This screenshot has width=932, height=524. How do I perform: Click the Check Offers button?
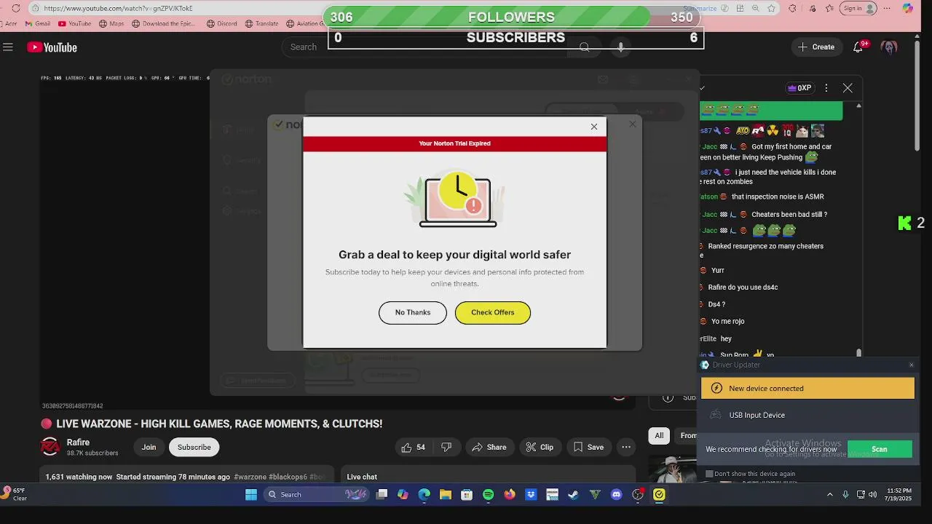(493, 312)
